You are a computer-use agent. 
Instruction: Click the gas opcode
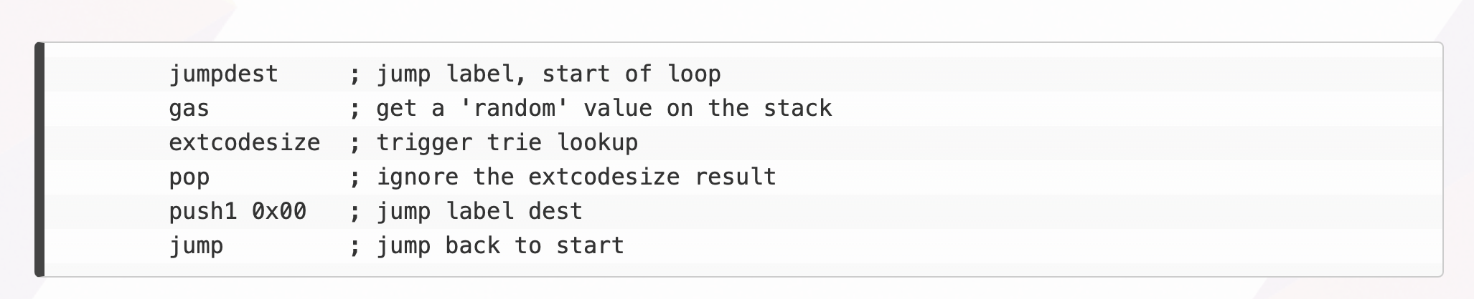click(189, 109)
